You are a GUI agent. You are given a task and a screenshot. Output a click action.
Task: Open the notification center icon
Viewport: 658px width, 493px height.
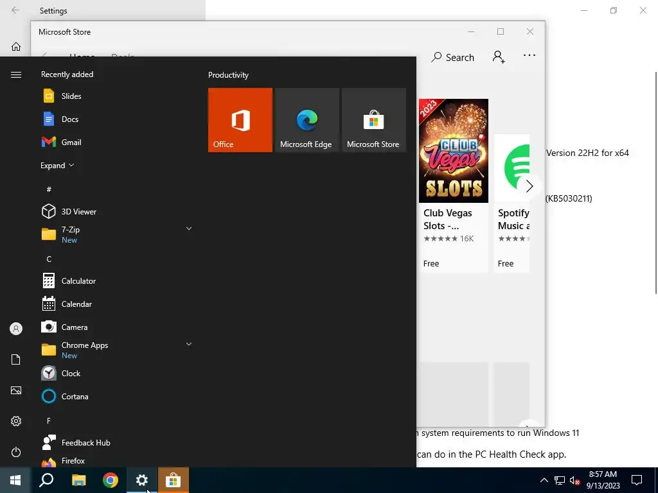[x=637, y=480]
